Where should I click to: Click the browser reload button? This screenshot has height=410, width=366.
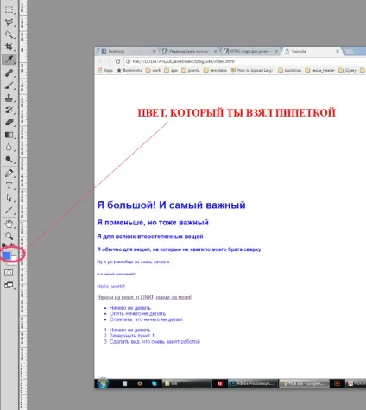[117, 61]
